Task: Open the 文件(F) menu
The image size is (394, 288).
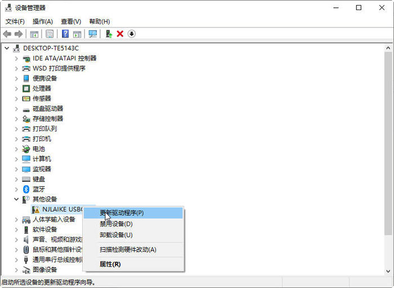Action: (x=15, y=21)
